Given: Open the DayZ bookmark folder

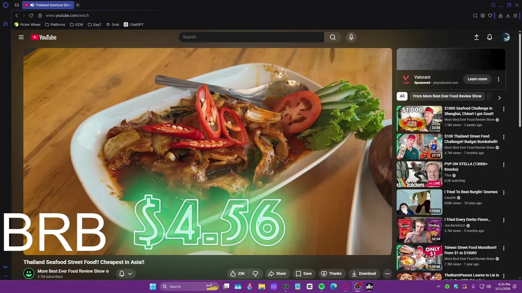Looking at the screenshot, I should tap(95, 24).
